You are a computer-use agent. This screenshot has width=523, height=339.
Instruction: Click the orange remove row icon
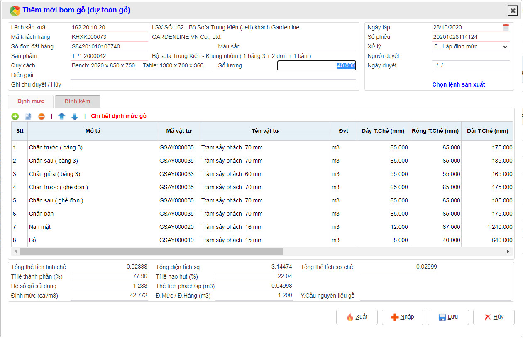pos(42,117)
